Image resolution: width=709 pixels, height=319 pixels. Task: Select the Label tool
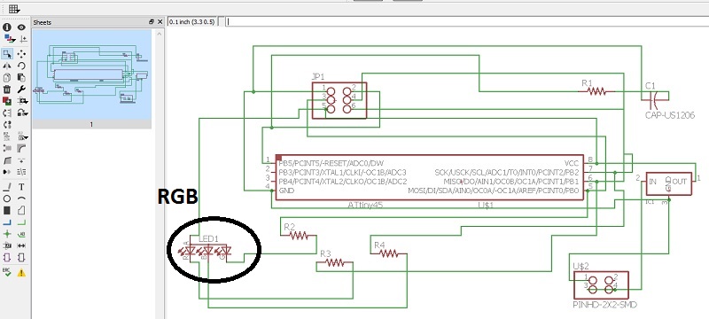click(x=21, y=234)
